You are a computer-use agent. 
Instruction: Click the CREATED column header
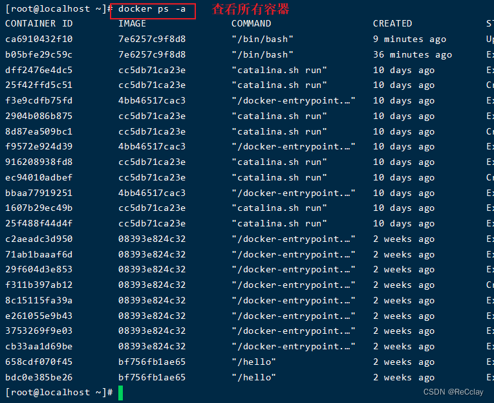point(392,24)
